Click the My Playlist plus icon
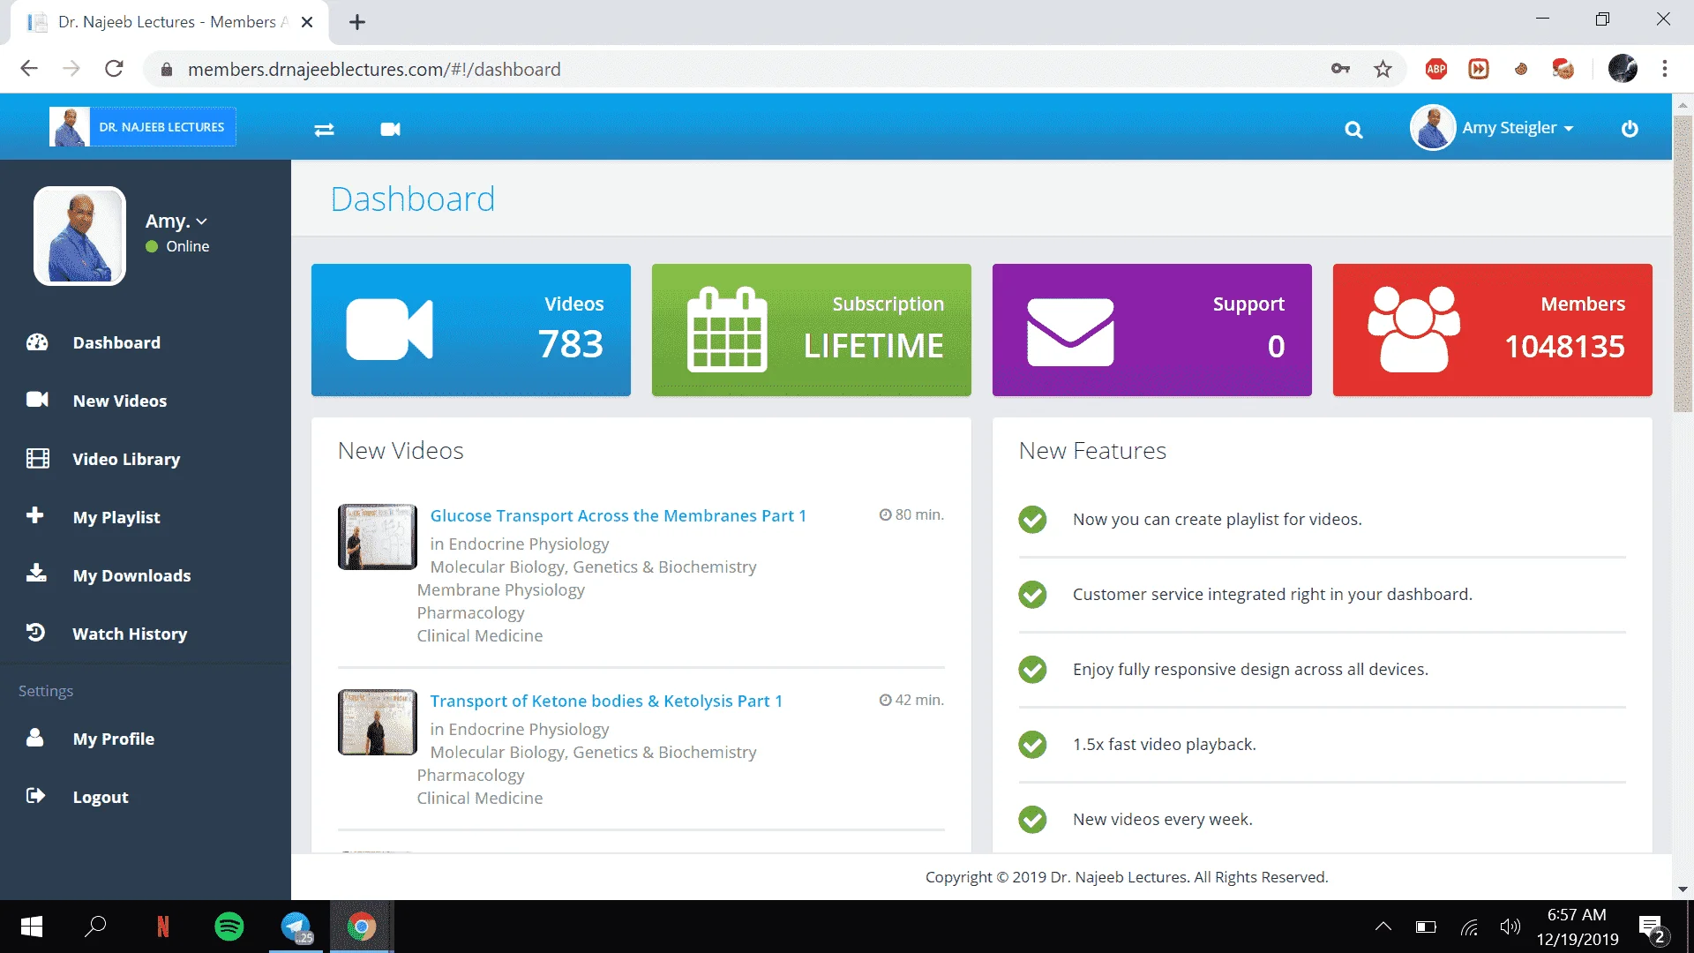The height and width of the screenshot is (953, 1694). (35, 515)
